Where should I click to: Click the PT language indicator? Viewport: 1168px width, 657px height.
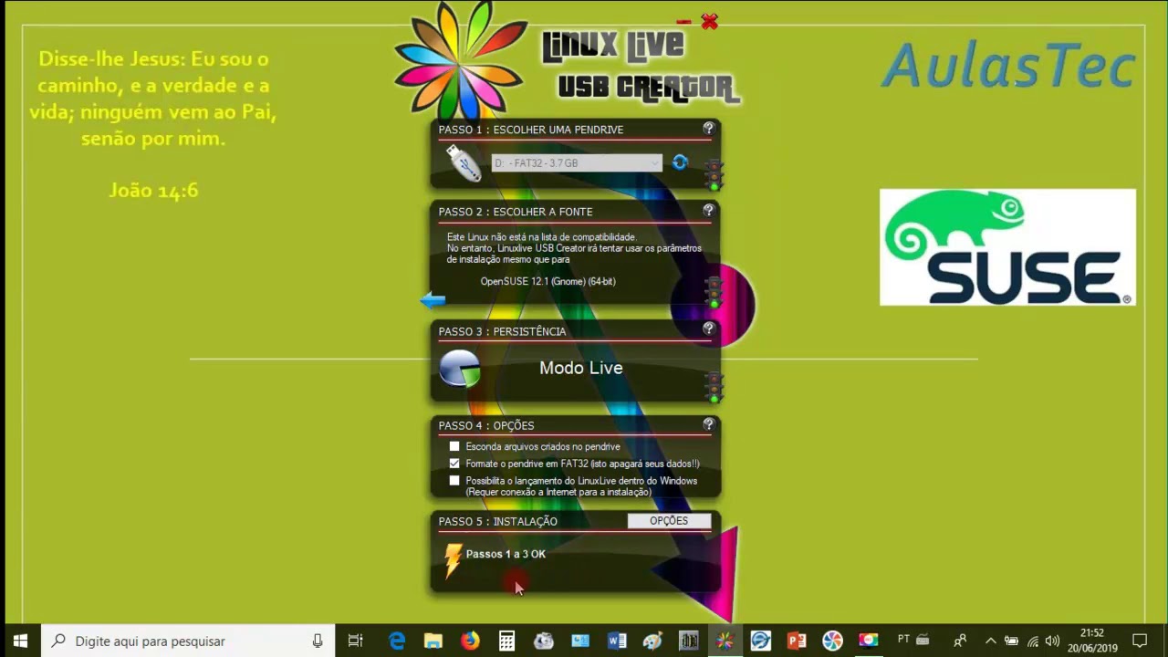tap(903, 639)
